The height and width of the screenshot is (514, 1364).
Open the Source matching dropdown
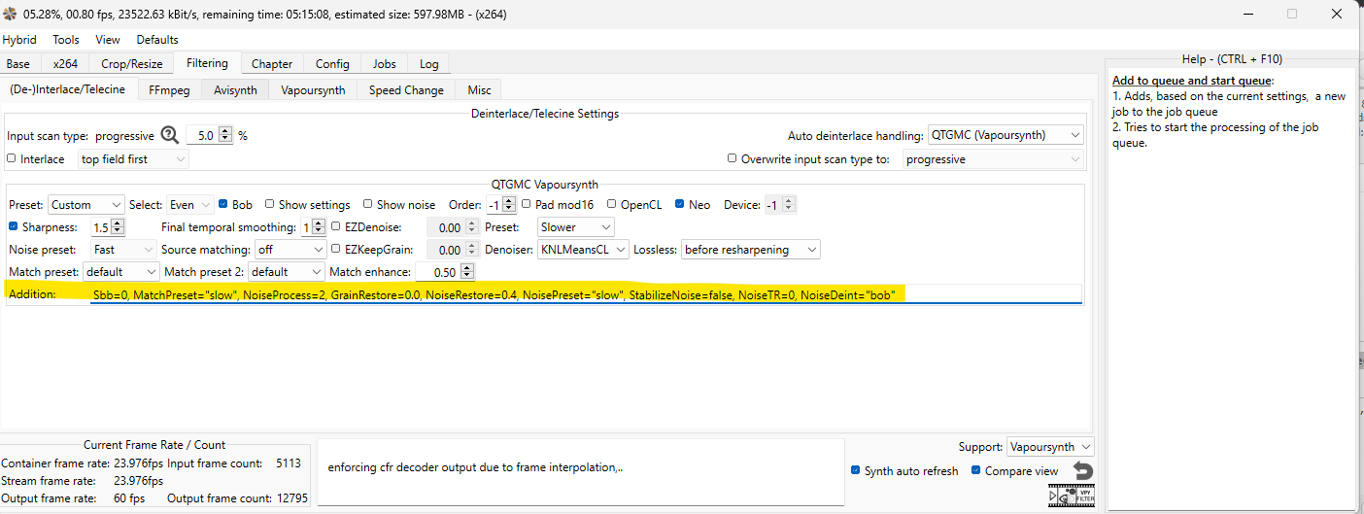pos(288,250)
